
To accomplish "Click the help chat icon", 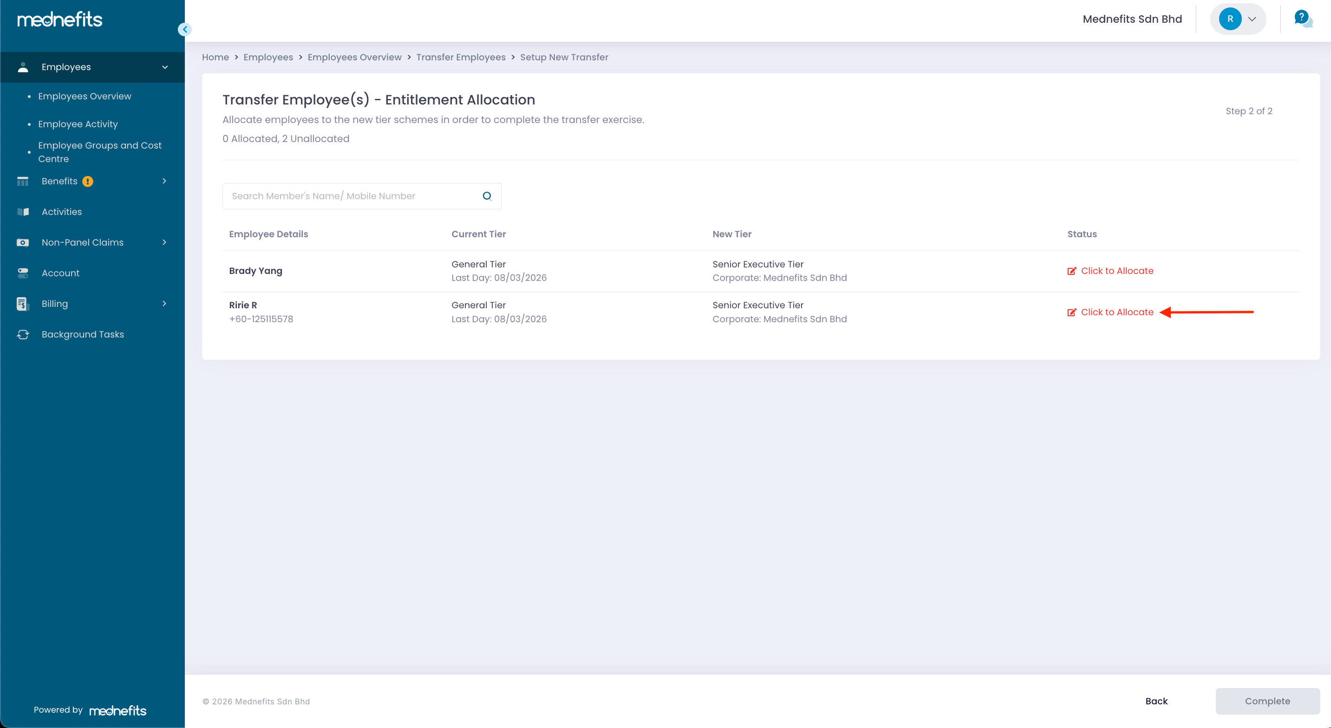I will [x=1303, y=19].
